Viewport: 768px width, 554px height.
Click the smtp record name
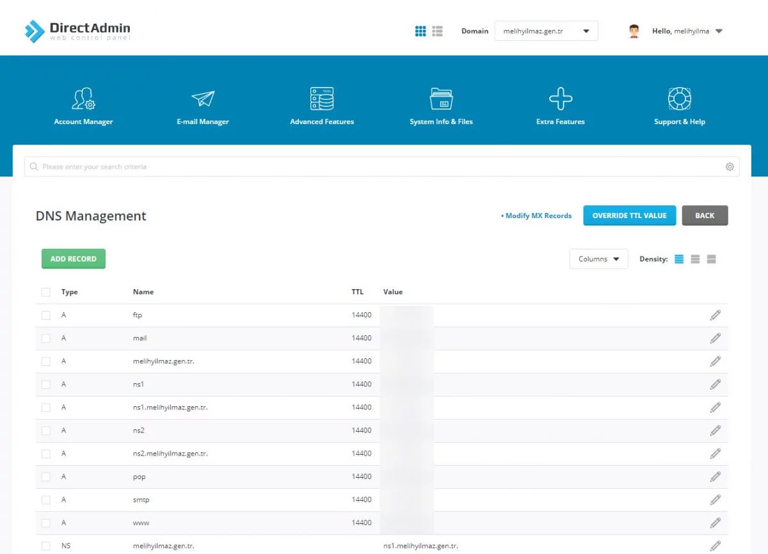click(141, 500)
